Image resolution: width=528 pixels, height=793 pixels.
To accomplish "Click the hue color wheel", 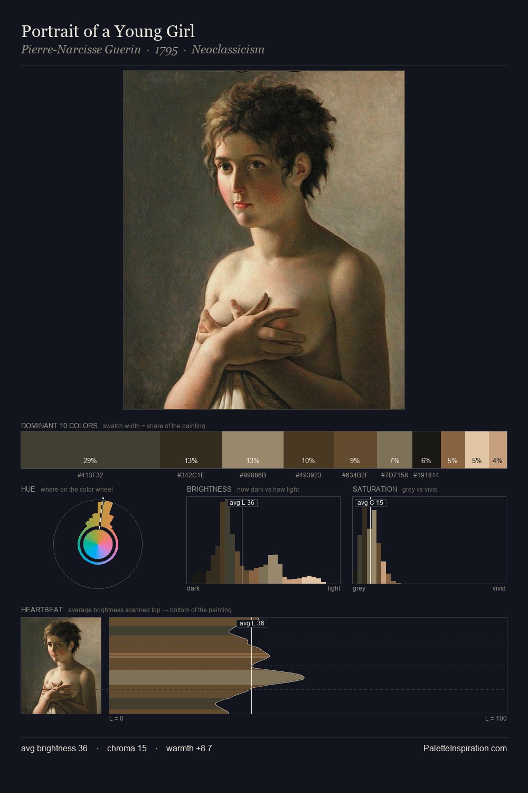I will click(x=98, y=544).
